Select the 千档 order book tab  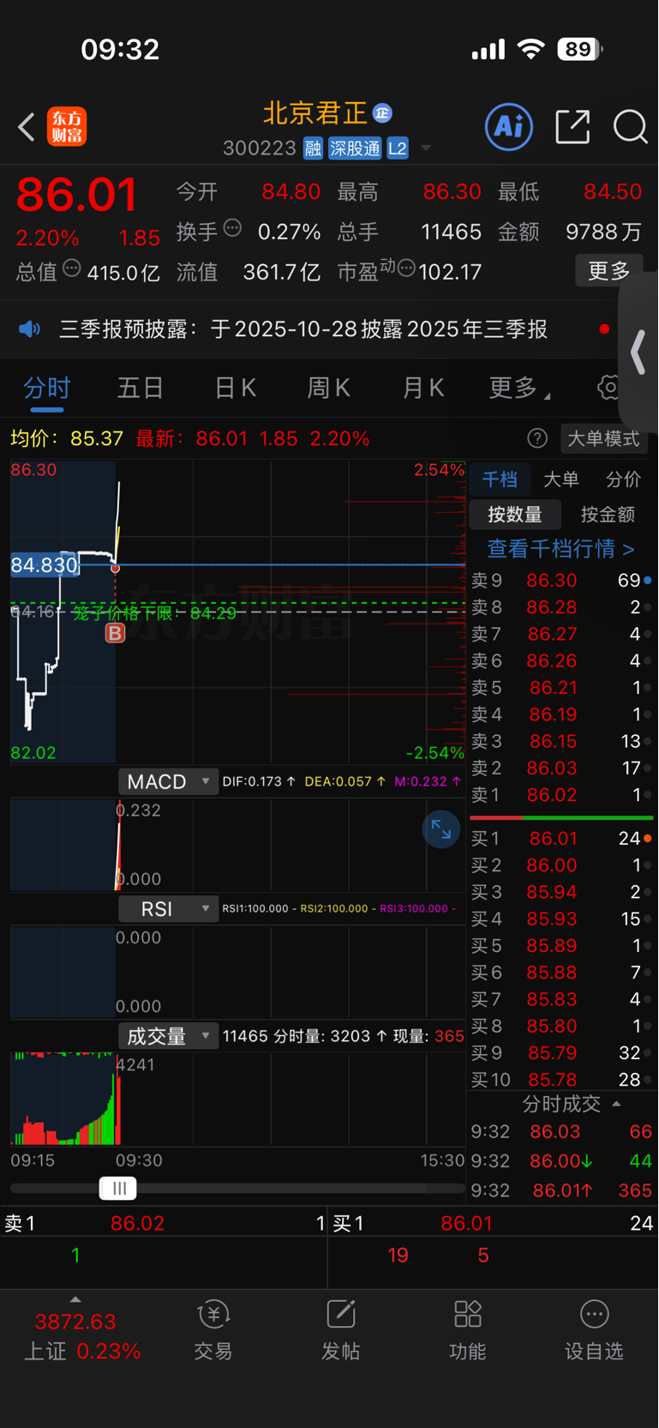[500, 479]
